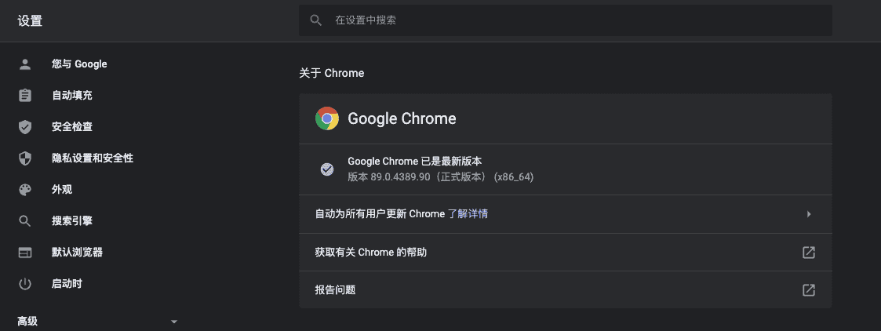Click the browser window icon for 默认浏览器
Image resolution: width=881 pixels, height=331 pixels.
pos(25,253)
